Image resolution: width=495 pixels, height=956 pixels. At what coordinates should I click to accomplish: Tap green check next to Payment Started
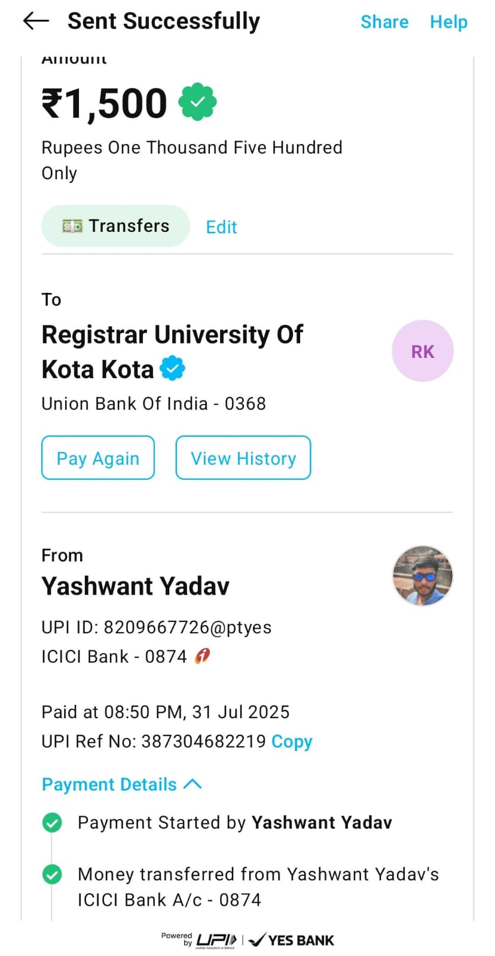click(x=52, y=823)
